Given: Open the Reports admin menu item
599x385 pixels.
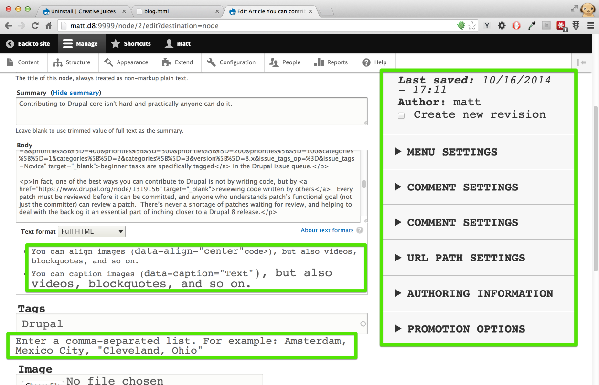Looking at the screenshot, I should tap(332, 62).
